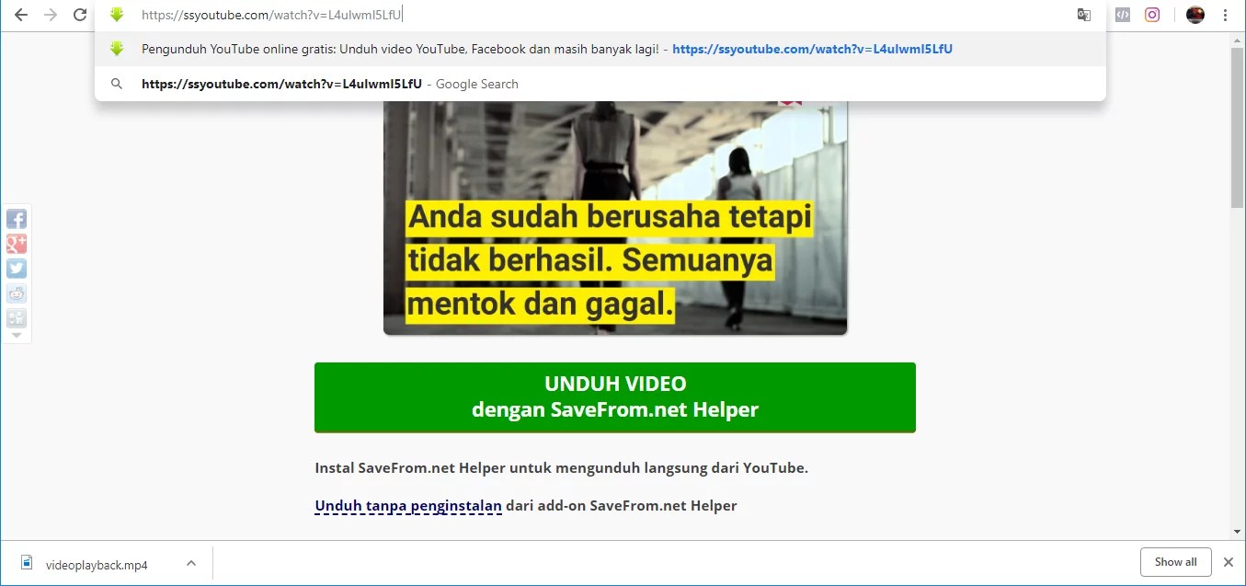Image resolution: width=1246 pixels, height=586 pixels.
Task: Expand more sharing options arrow
Action: pyautogui.click(x=17, y=334)
